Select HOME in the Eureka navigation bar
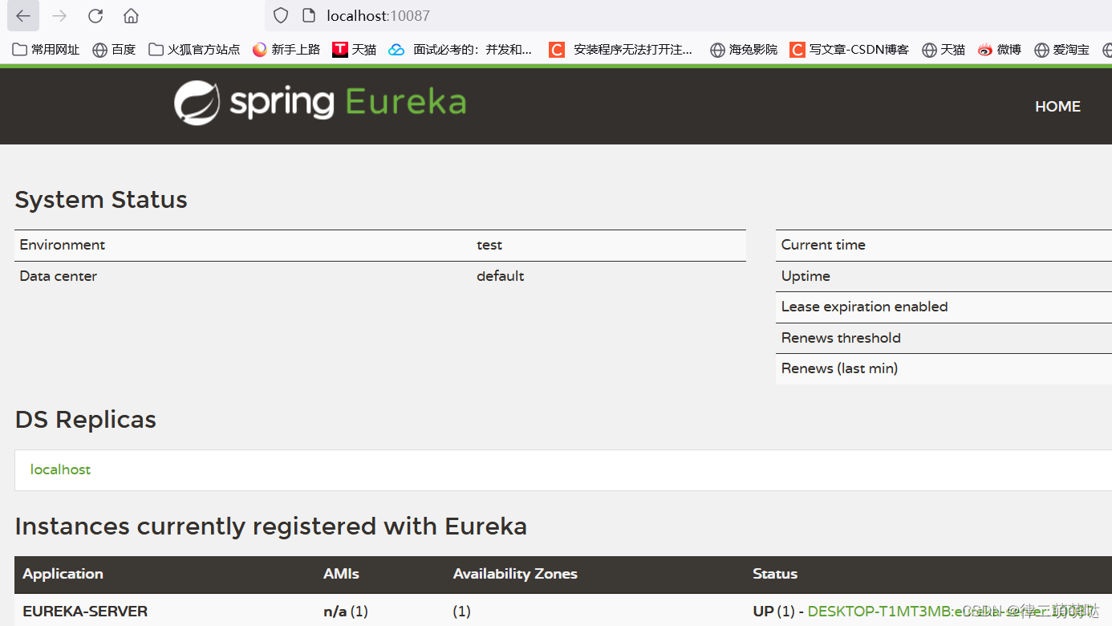The height and width of the screenshot is (626, 1112). click(1057, 106)
